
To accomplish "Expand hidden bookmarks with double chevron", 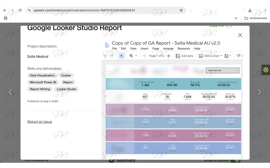I will click(236, 18).
